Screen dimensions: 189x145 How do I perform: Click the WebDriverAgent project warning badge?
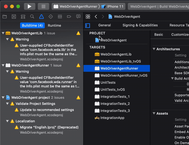pyautogui.click(x=78, y=98)
